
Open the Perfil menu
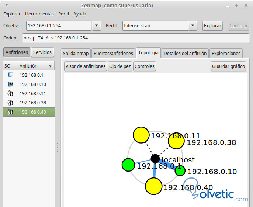point(63,14)
